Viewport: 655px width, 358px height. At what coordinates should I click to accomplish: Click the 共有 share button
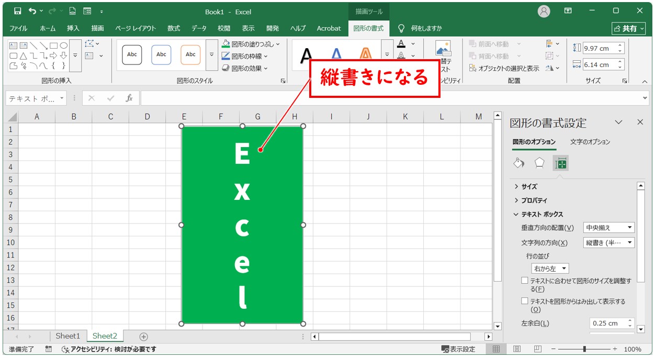[629, 28]
